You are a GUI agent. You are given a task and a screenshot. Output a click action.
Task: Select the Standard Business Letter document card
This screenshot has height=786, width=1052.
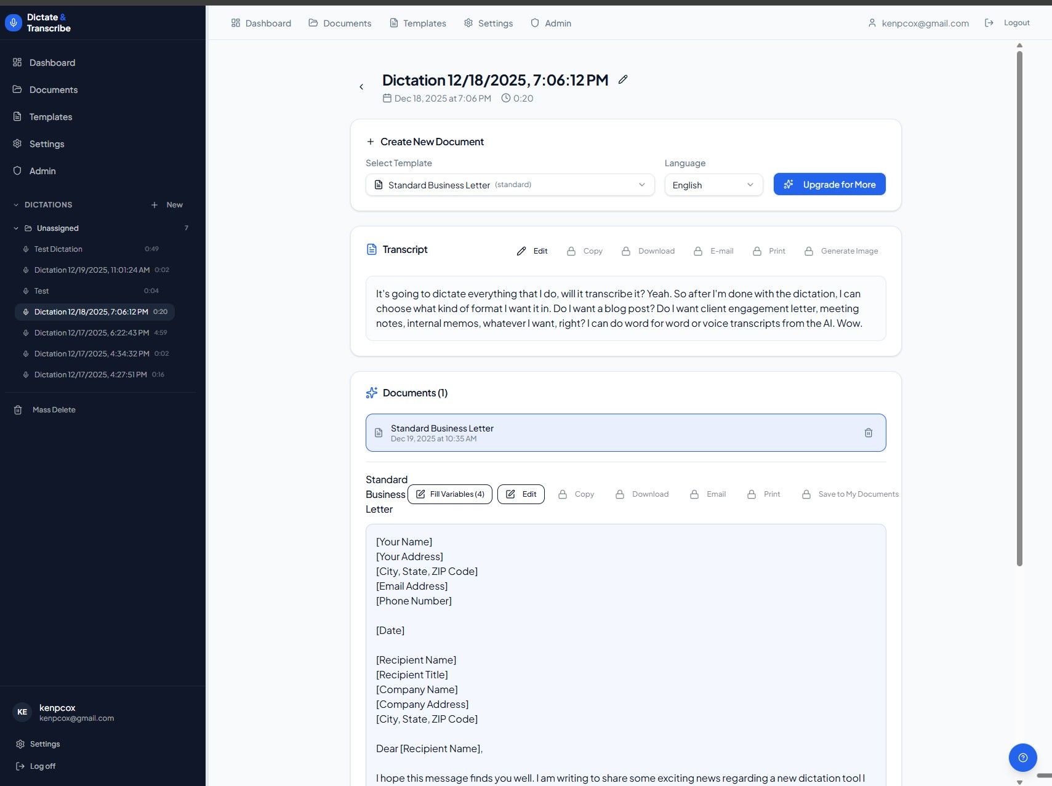[616, 433]
